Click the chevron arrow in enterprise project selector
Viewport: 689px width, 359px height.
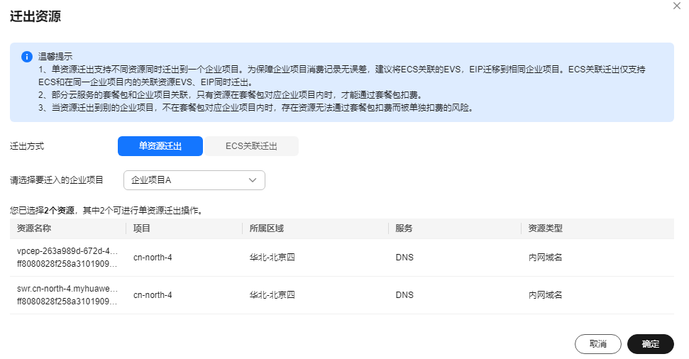[x=253, y=180]
